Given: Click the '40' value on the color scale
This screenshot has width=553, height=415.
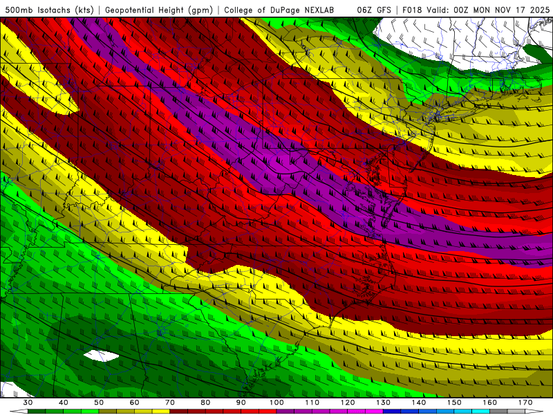Looking at the screenshot, I should [64, 403].
